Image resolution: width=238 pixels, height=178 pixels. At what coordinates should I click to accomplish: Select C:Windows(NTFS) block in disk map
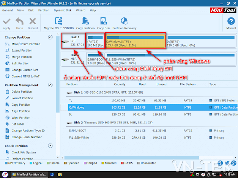[x=136, y=41]
